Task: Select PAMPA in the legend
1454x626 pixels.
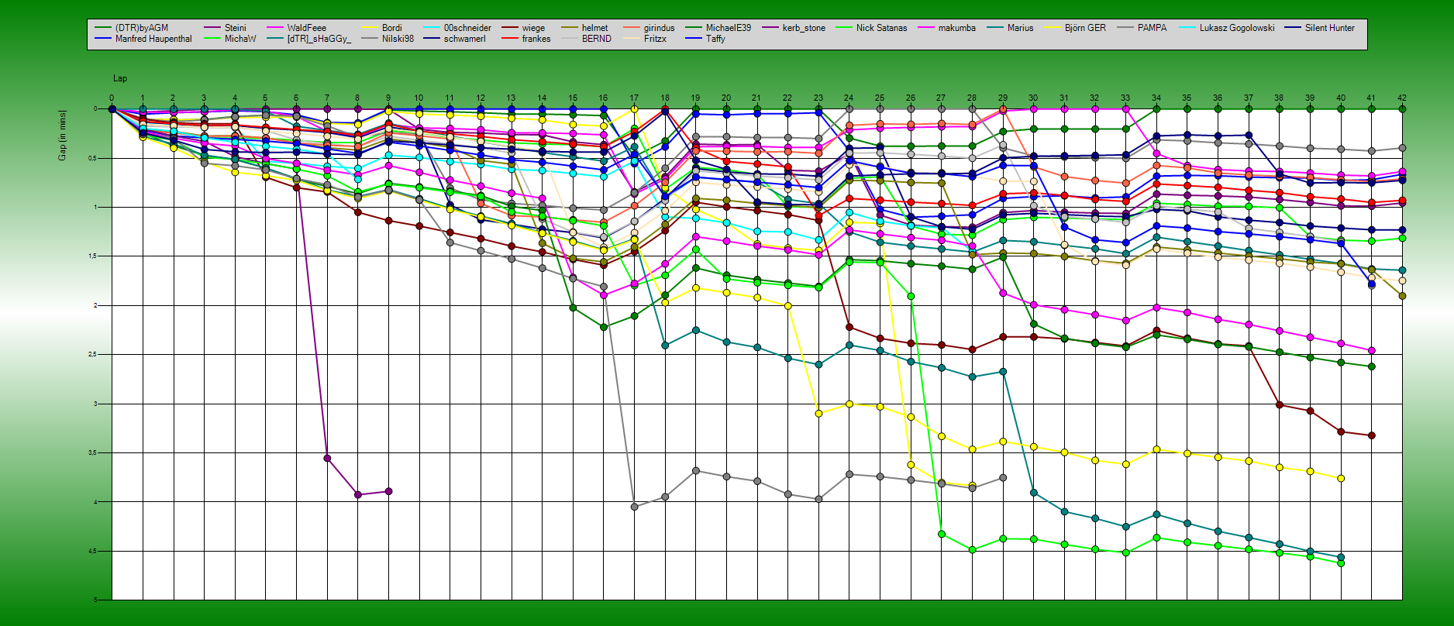Action: (1152, 28)
